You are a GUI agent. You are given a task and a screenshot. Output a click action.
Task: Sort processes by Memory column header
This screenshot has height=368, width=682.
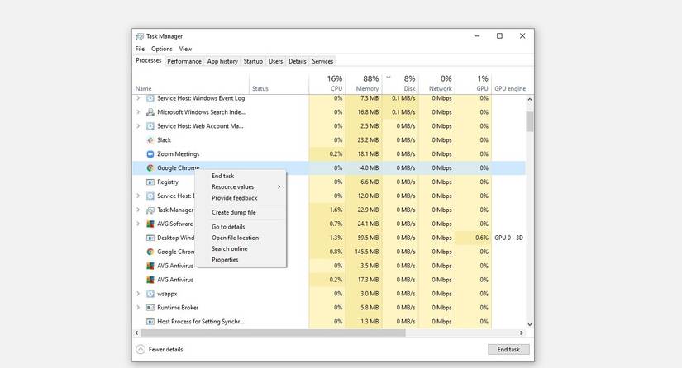[367, 83]
